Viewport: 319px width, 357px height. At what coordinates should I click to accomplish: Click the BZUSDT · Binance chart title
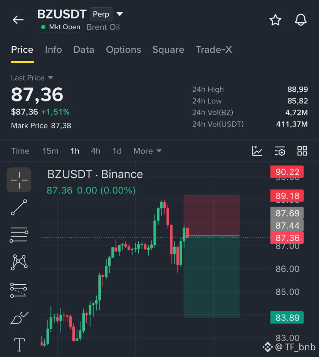95,174
